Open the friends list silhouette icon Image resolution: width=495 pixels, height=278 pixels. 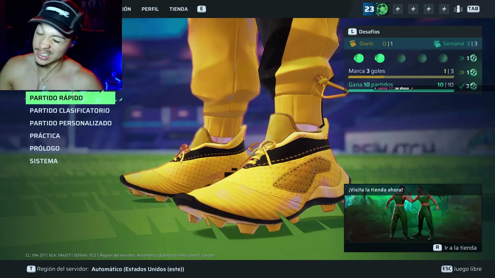[458, 9]
